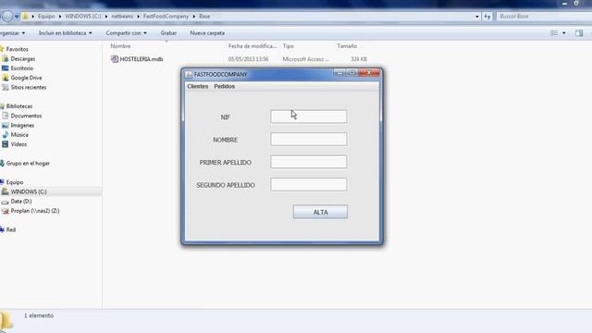
Task: Minimize the FASTFOODCOMPANY window
Action: pyautogui.click(x=339, y=72)
